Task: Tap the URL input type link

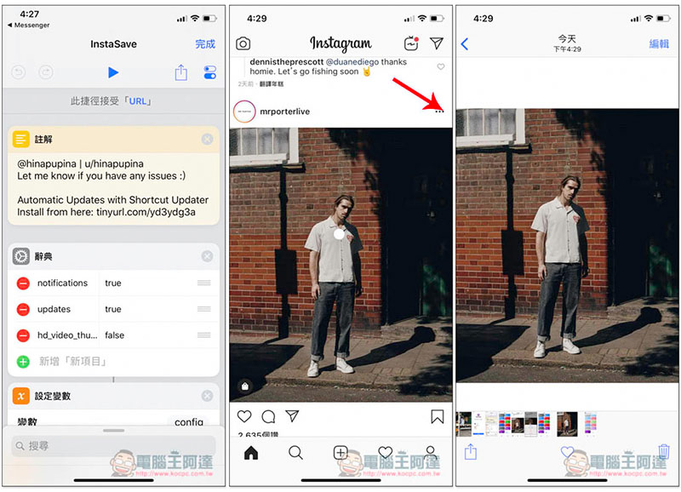Action: pos(137,101)
